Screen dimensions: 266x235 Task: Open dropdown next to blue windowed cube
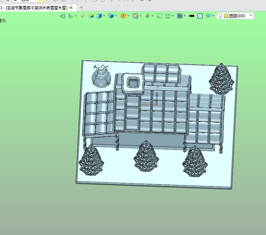pyautogui.click(x=116, y=16)
